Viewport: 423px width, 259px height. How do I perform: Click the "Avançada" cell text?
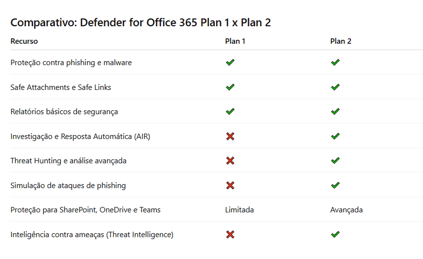pyautogui.click(x=346, y=210)
